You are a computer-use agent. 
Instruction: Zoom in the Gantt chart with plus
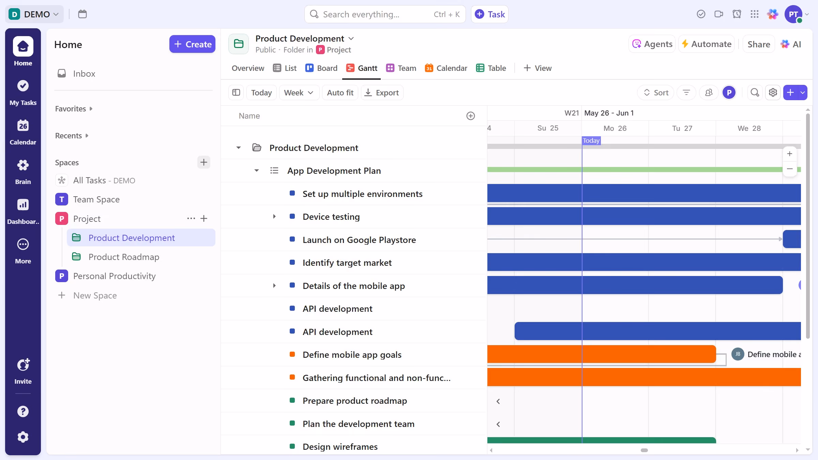[x=790, y=154]
